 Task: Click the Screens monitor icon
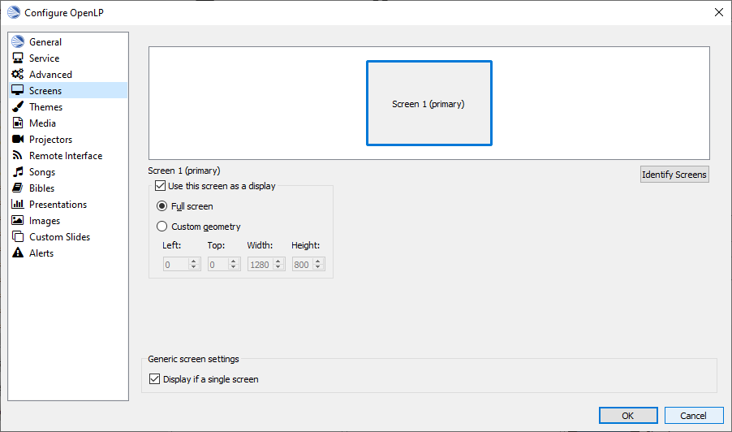(18, 90)
